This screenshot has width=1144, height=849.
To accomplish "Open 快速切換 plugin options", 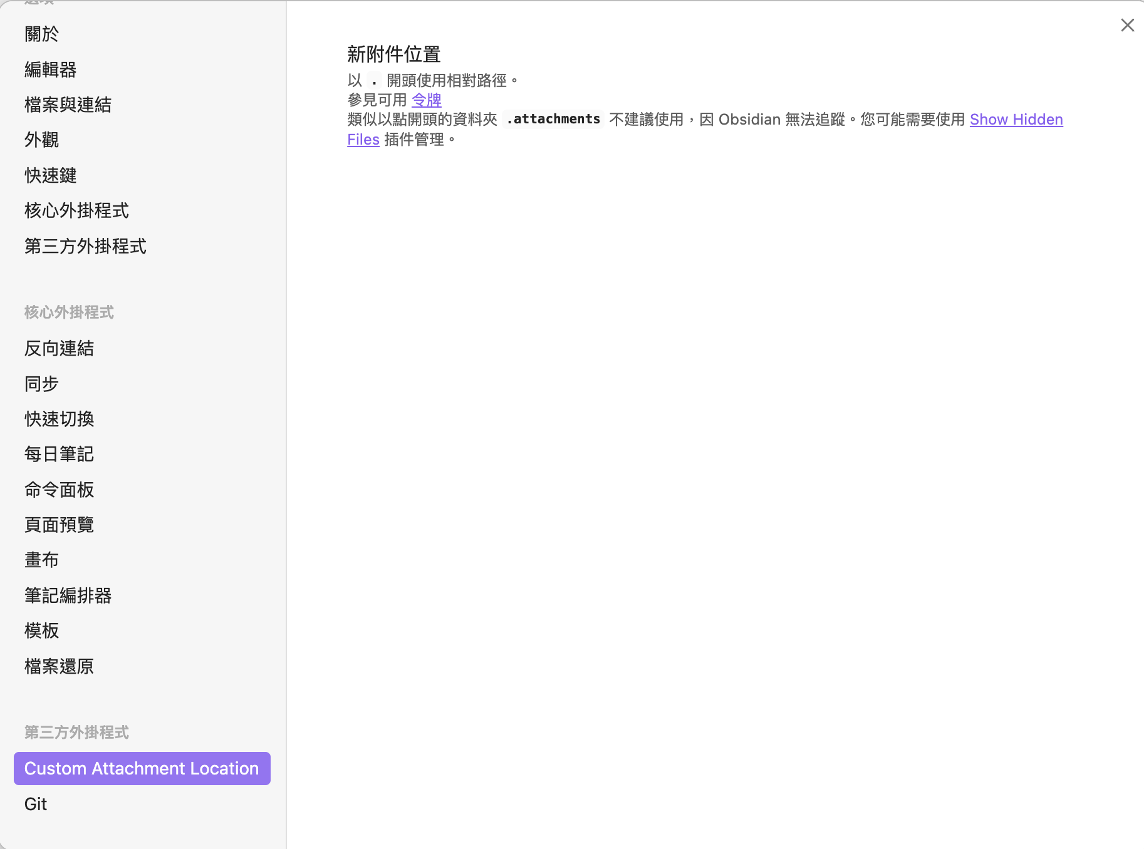I will [59, 419].
